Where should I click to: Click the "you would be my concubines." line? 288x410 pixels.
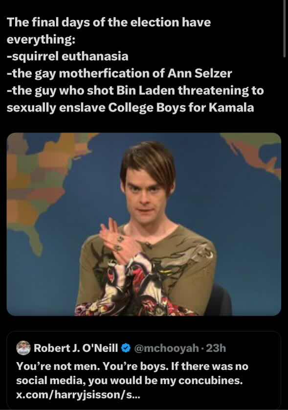[x=165, y=381]
